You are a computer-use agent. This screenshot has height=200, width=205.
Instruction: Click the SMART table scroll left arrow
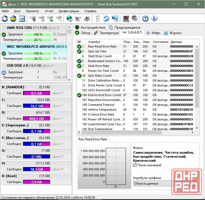pos(79,133)
